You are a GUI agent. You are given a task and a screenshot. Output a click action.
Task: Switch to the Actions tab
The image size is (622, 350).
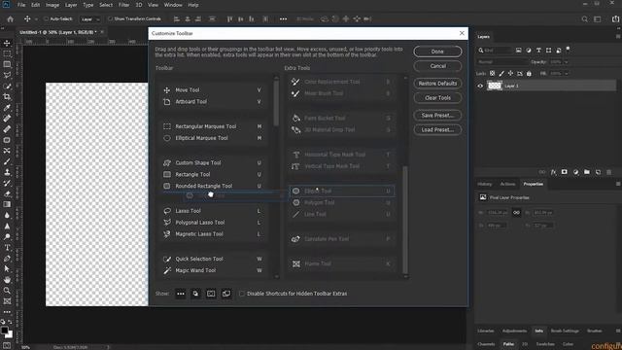507,184
